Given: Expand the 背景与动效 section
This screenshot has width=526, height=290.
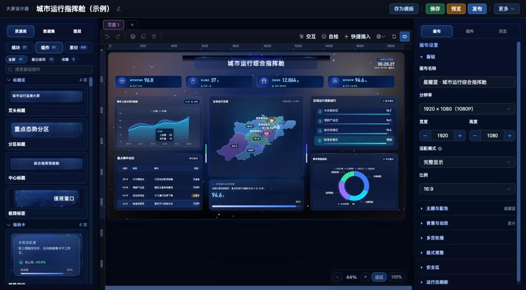Looking at the screenshot, I should (467, 223).
